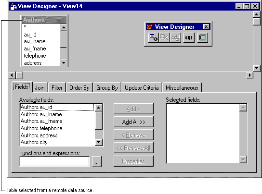Image resolution: width=262 pixels, height=194 pixels.
Task: Select the Miscellaneous tab
Action: (x=182, y=88)
